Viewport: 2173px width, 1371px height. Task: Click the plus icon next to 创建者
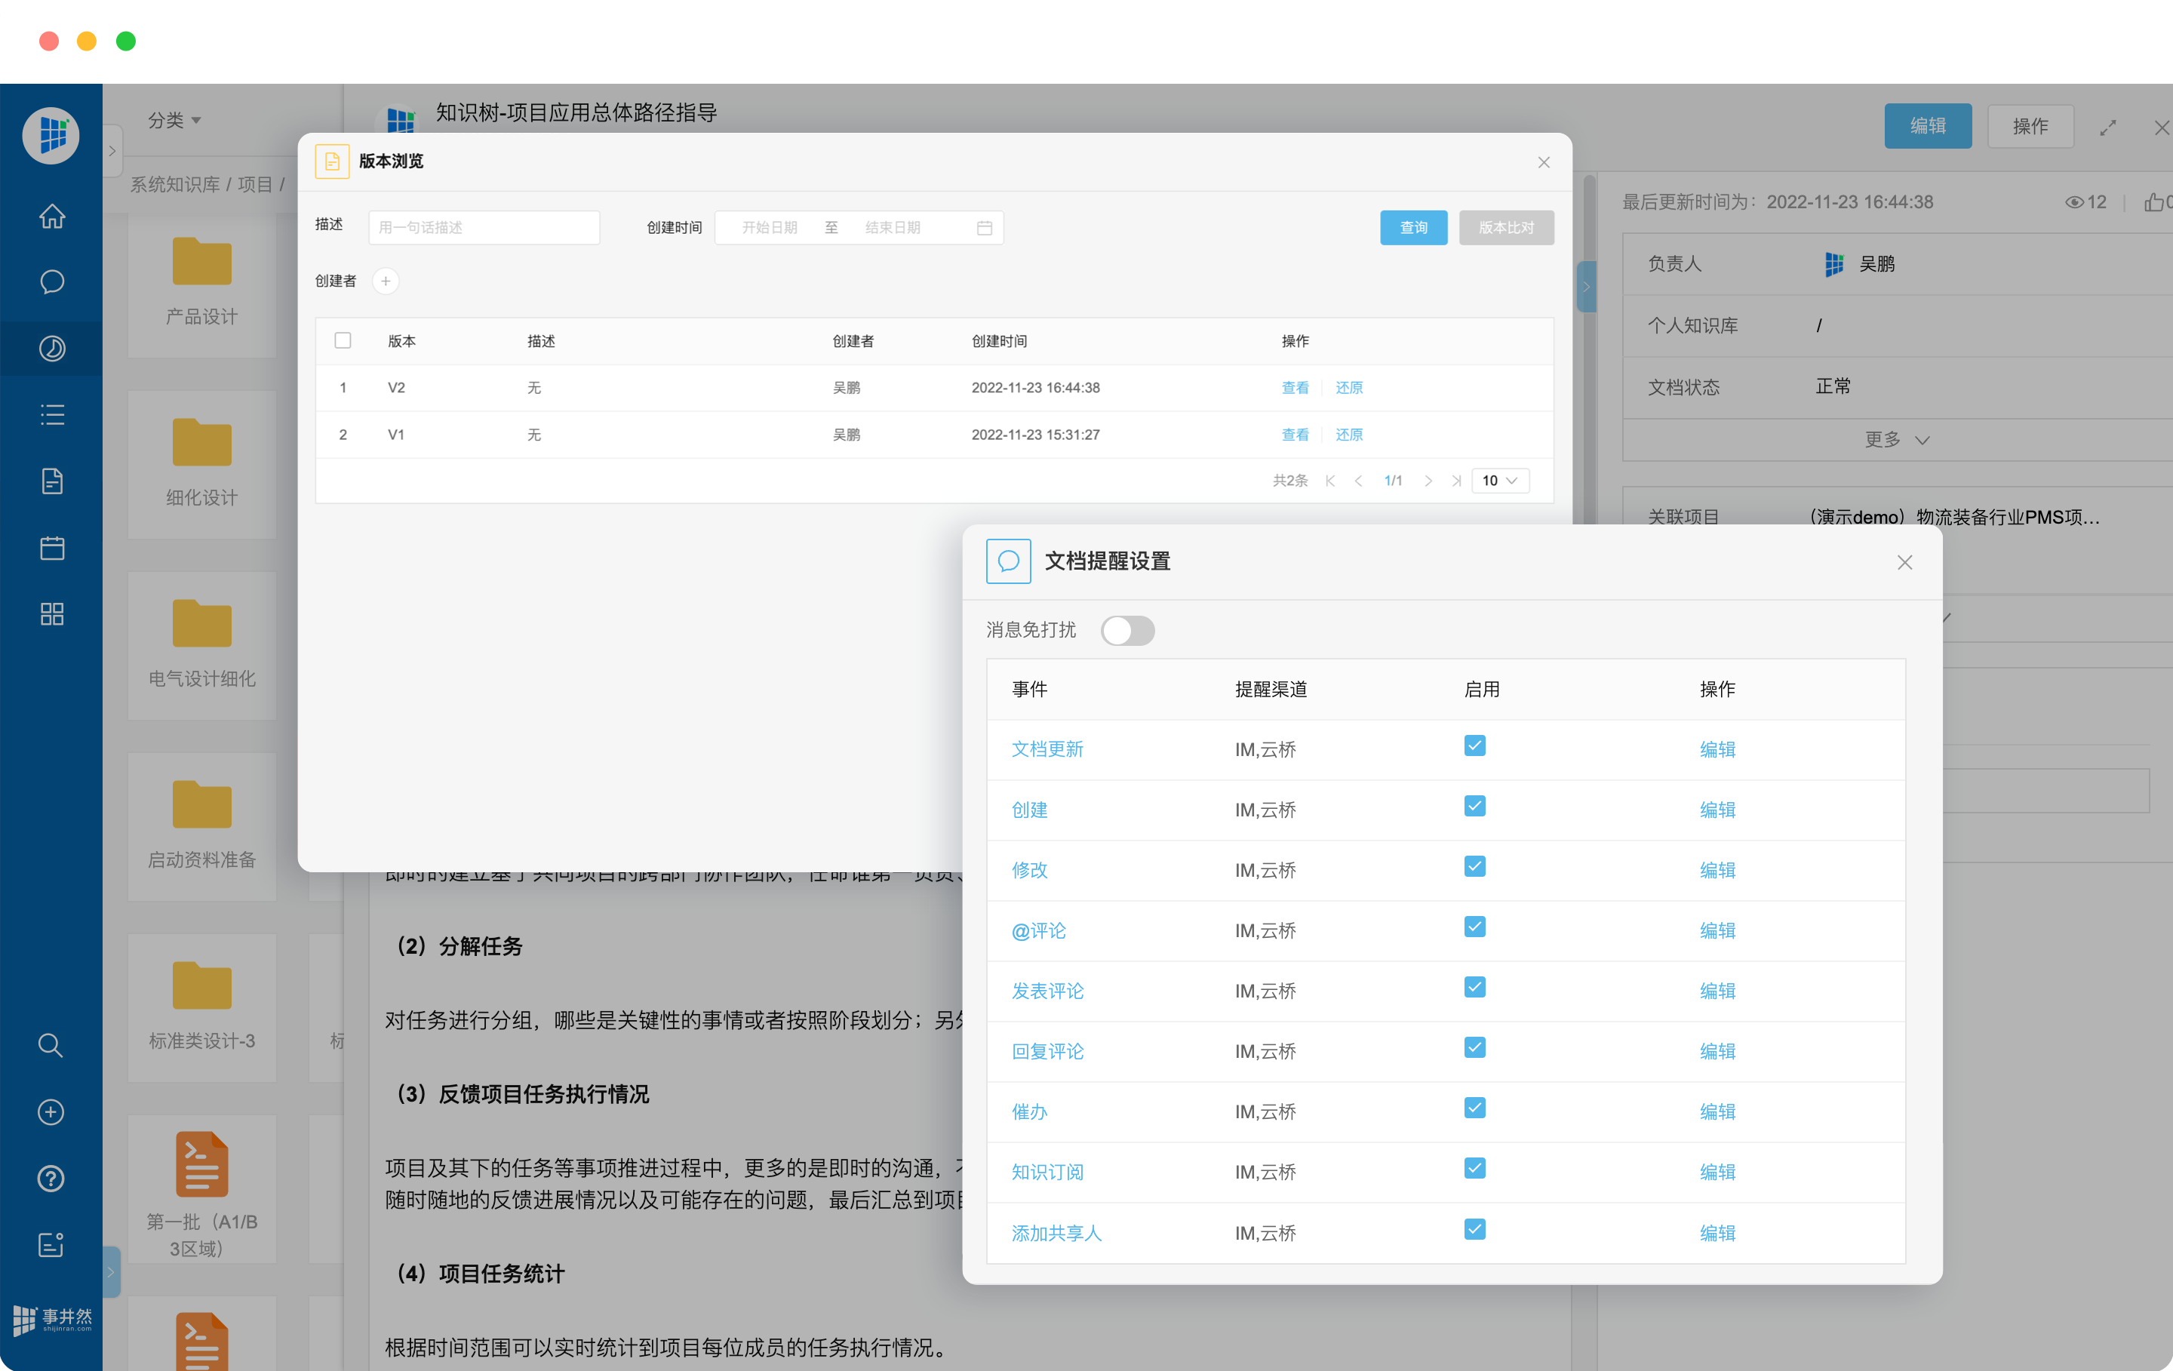point(386,281)
